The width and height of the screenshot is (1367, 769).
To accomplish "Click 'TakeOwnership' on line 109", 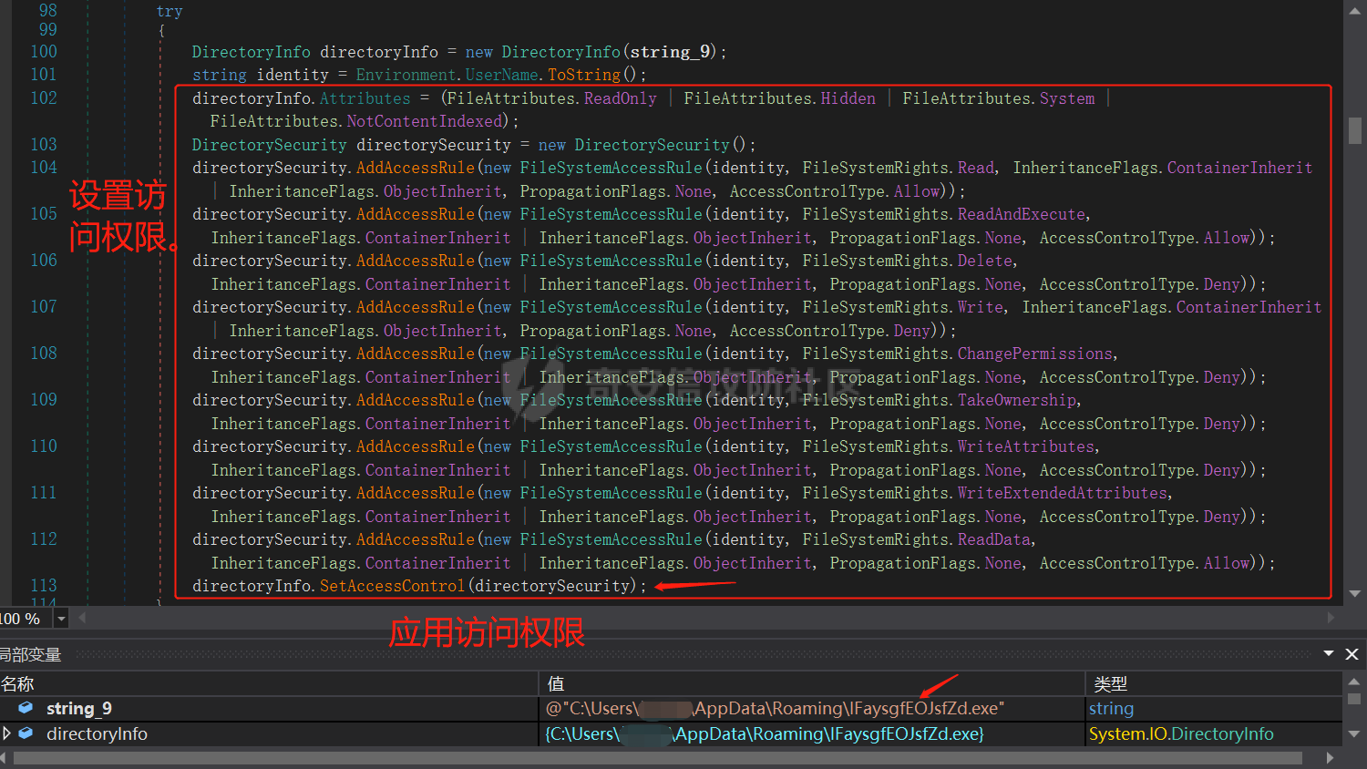I will (x=1017, y=400).
